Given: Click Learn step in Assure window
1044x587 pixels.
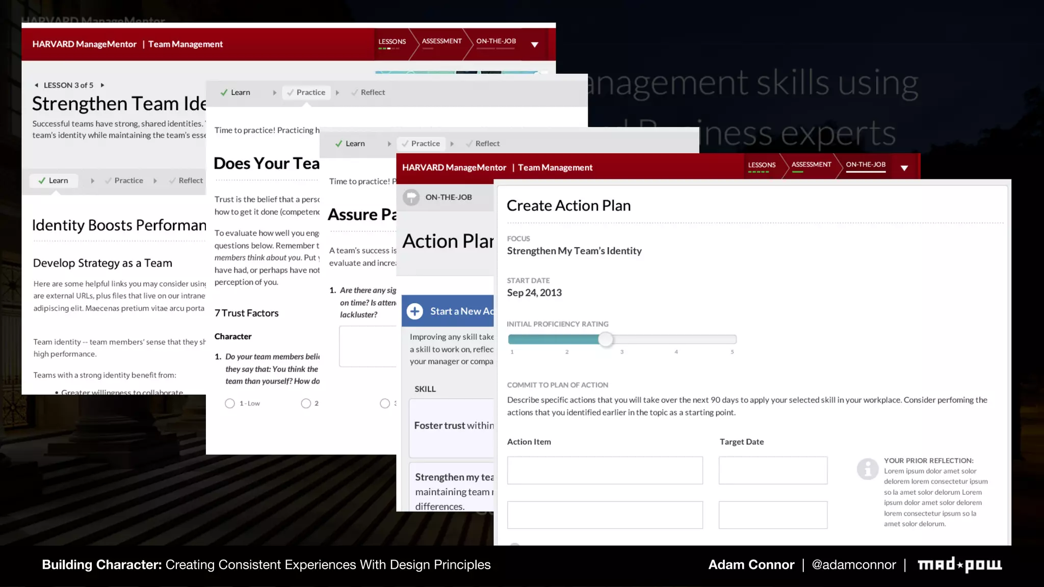Looking at the screenshot, I should click(x=350, y=144).
